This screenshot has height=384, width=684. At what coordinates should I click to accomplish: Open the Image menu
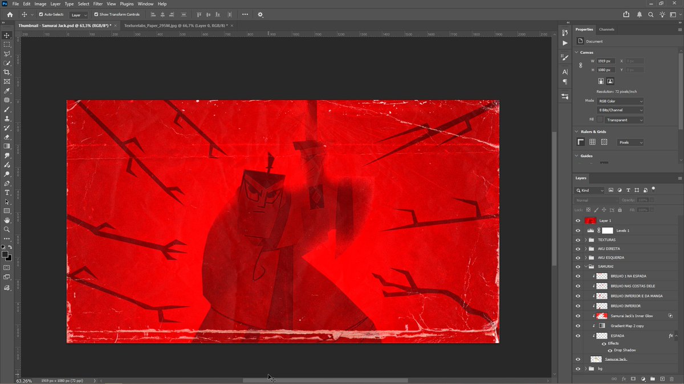[40, 4]
